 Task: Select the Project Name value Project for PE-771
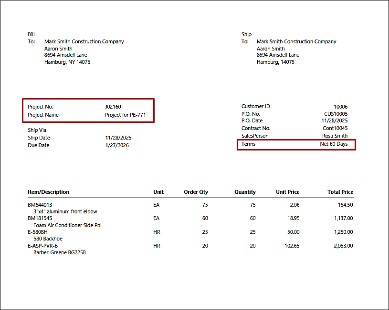125,115
